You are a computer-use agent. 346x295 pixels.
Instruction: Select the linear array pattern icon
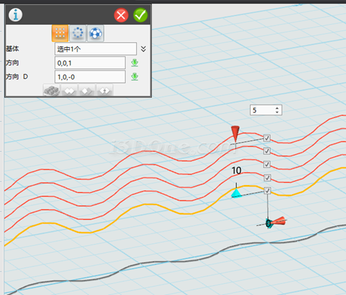tap(60, 33)
